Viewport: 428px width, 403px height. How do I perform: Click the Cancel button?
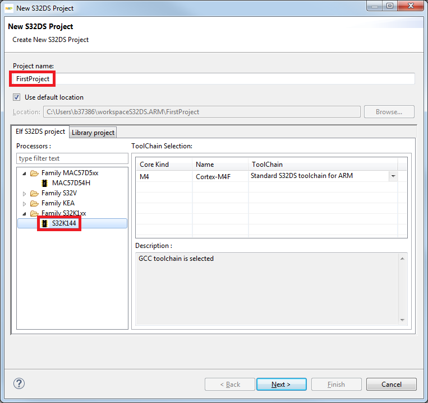(392, 384)
